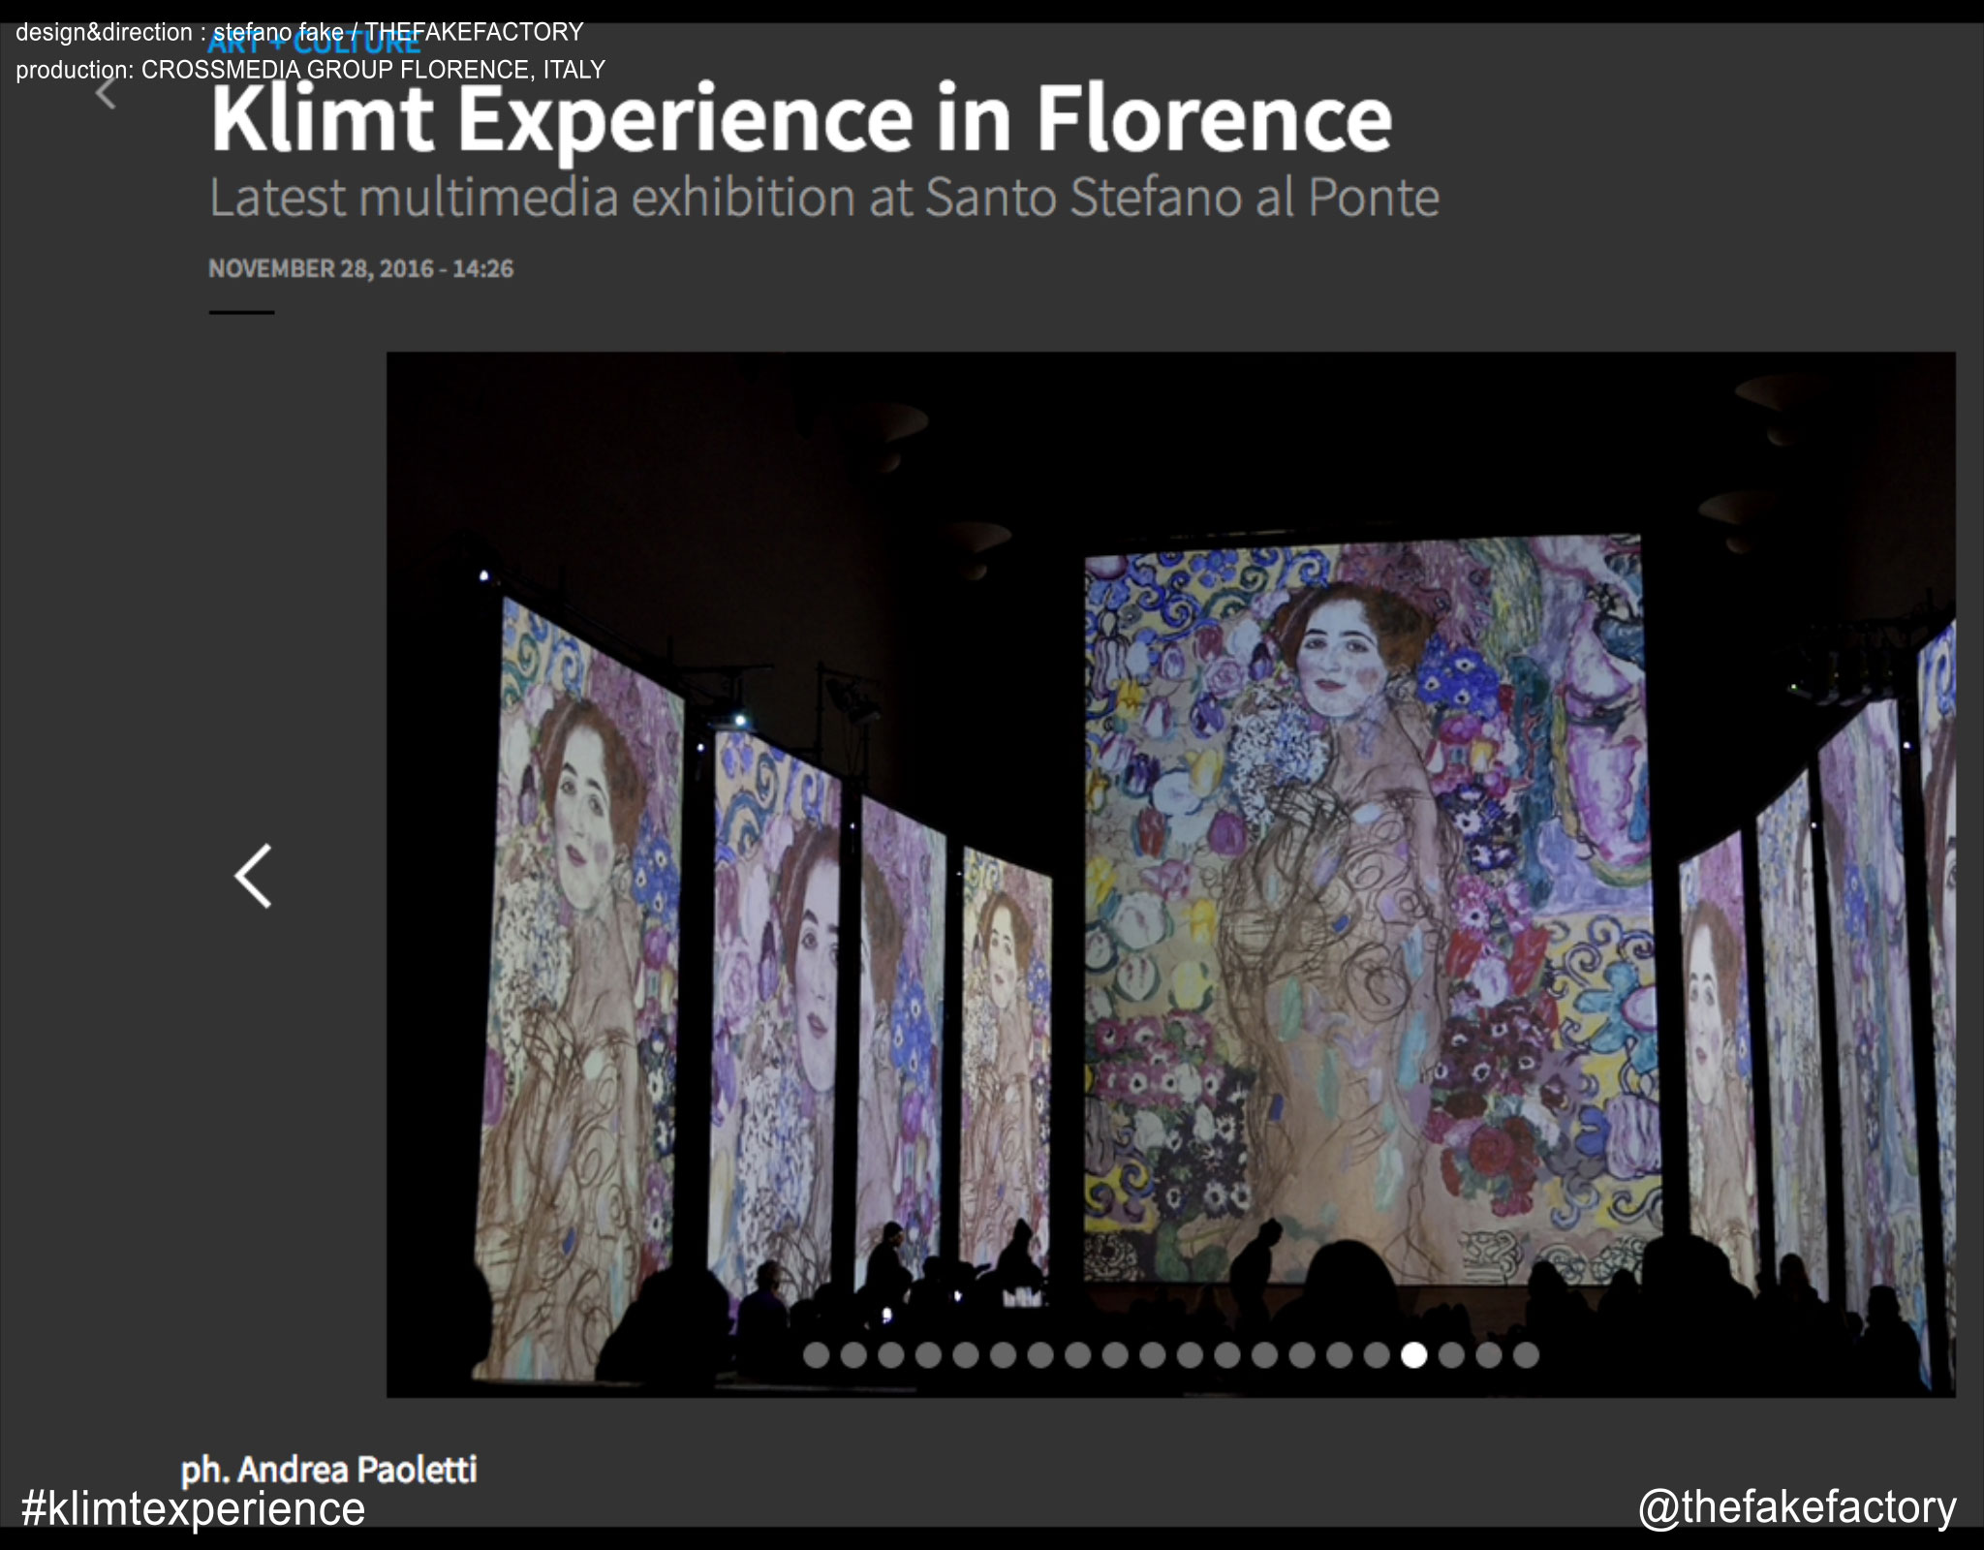Select the fifth slideshow pagination dot
This screenshot has width=1984, height=1550.
point(966,1355)
